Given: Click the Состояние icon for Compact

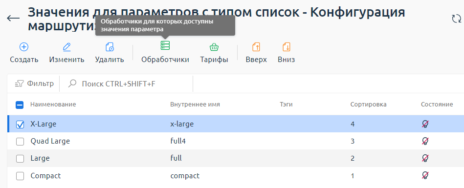Looking at the screenshot, I should click(425, 176).
